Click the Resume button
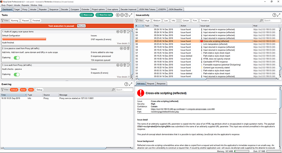 pos(81,26)
